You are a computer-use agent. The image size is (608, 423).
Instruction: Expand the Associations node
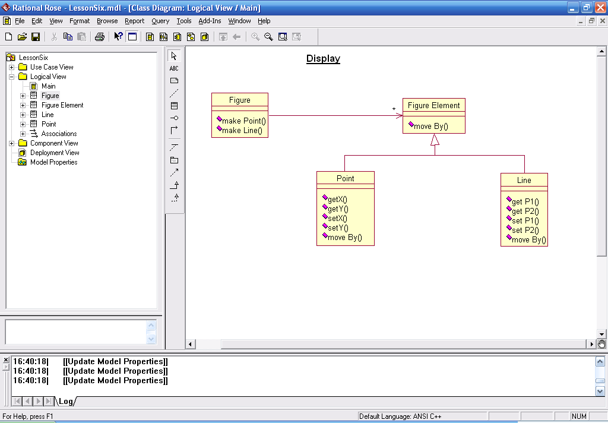[23, 134]
